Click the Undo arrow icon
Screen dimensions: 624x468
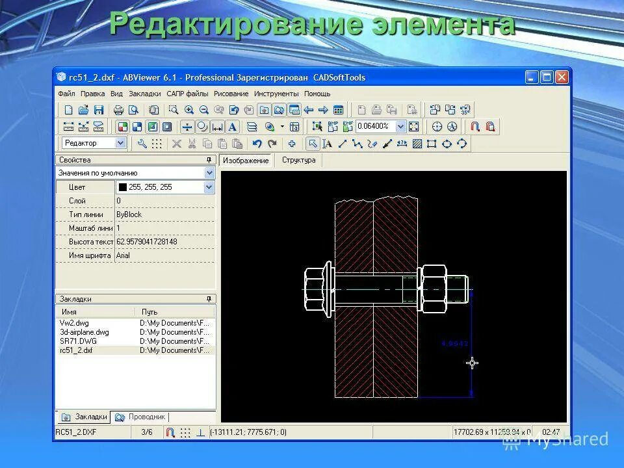coord(257,144)
